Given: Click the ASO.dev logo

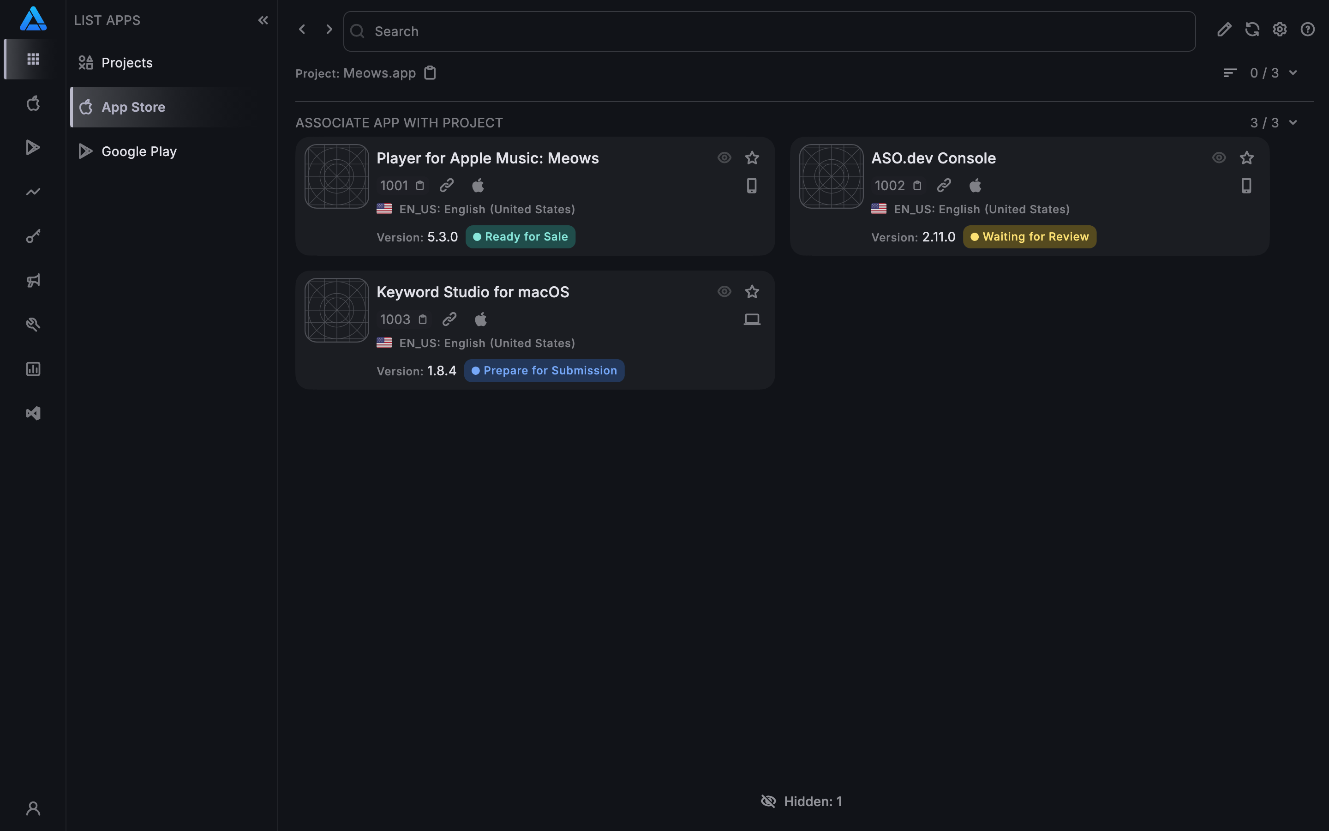Looking at the screenshot, I should tap(33, 18).
